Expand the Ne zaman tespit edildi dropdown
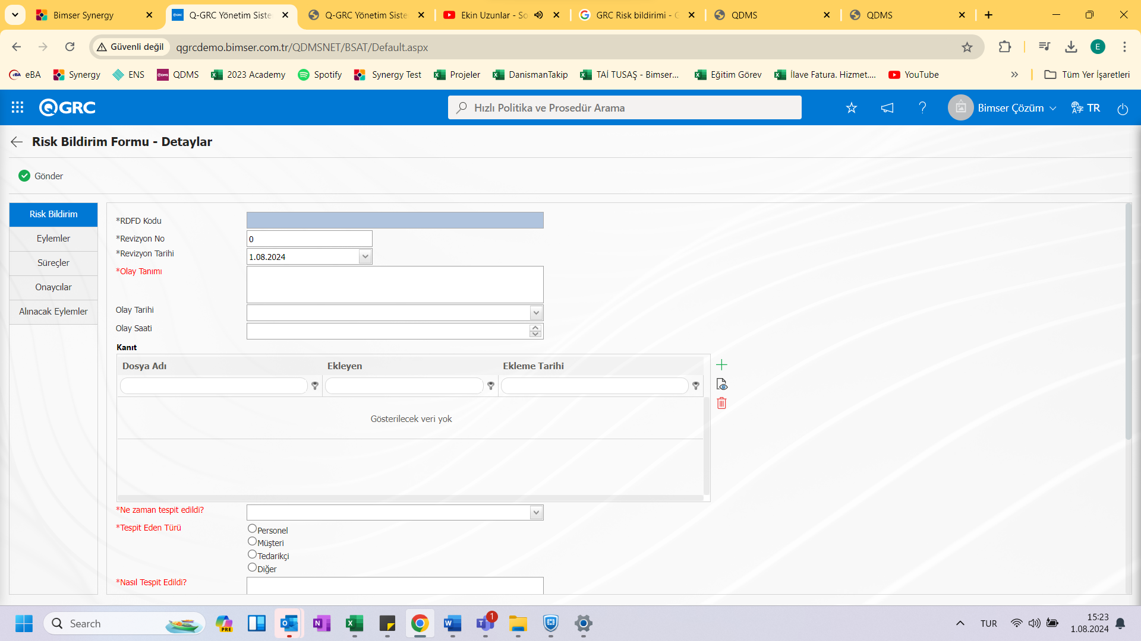This screenshot has width=1141, height=641. (536, 512)
